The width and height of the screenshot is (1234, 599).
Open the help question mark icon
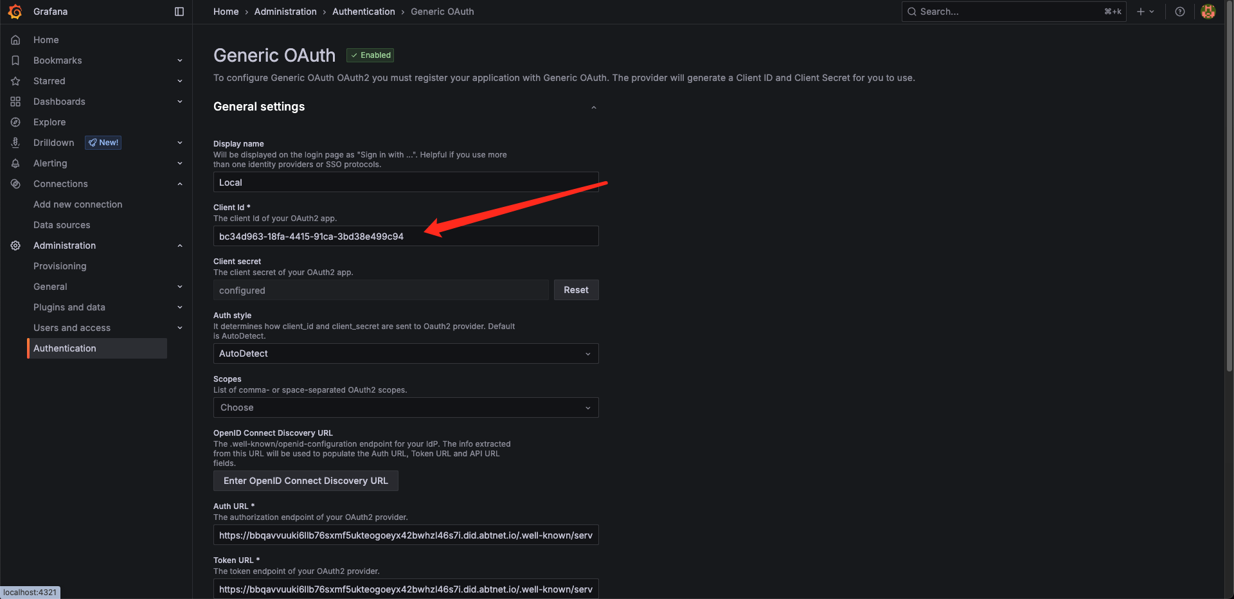1180,12
